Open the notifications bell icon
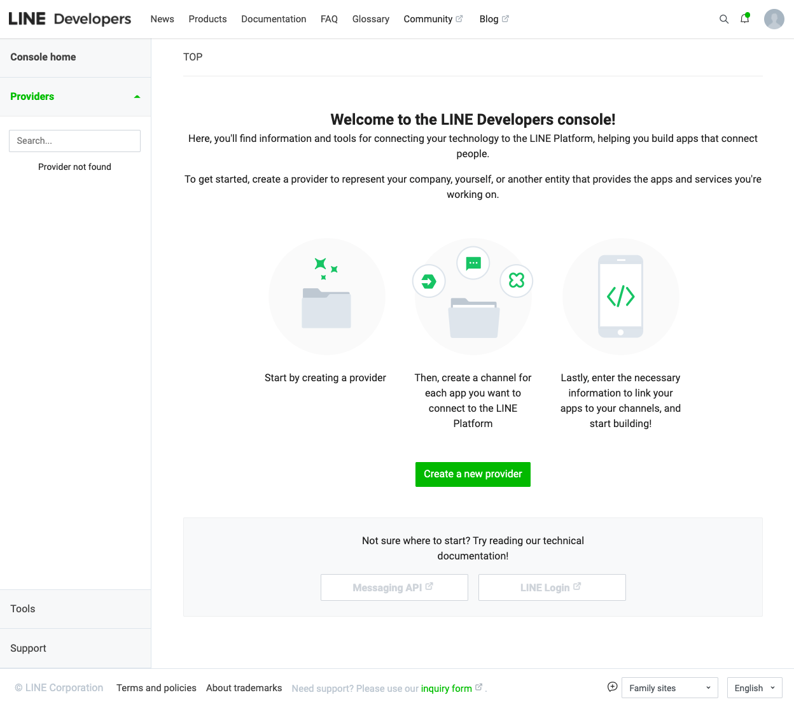The image size is (794, 702). (744, 19)
